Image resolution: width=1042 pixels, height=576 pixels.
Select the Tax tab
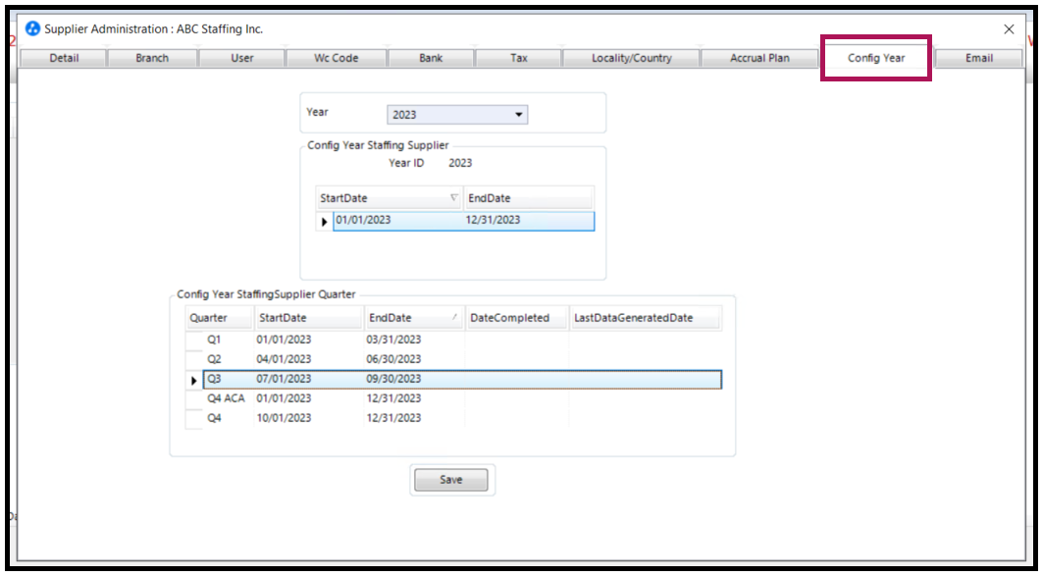point(517,57)
